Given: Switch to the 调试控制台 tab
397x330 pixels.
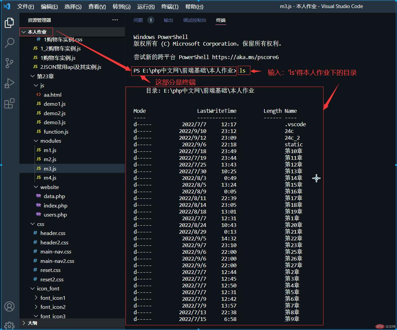Looking at the screenshot, I should pos(194,20).
